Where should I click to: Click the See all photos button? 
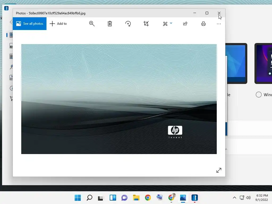[x=29, y=24]
